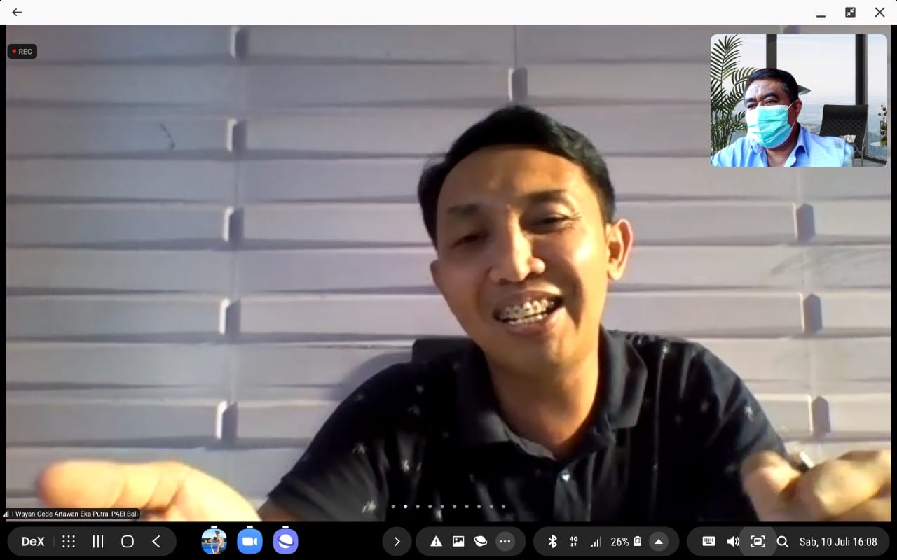Image resolution: width=897 pixels, height=560 pixels.
Task: Expand quick settings with up-arrow
Action: (x=659, y=541)
